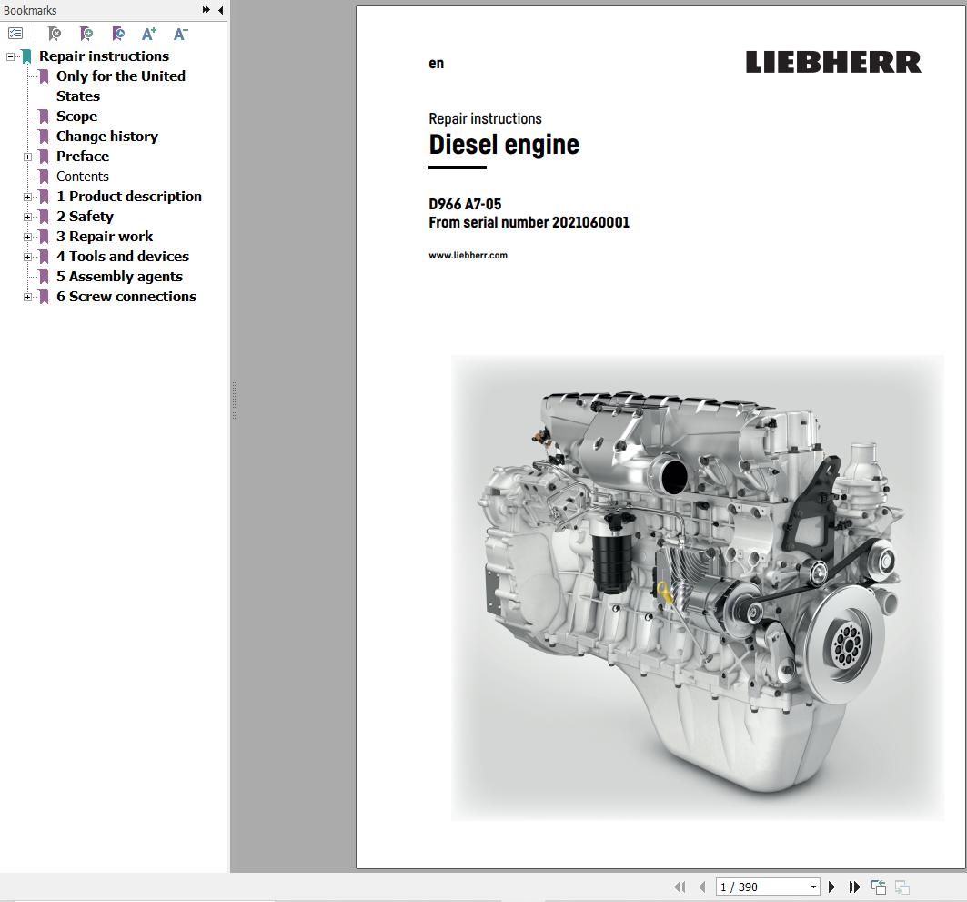Create a new bookmark
Screen dimensions: 967x902
pos(86,33)
